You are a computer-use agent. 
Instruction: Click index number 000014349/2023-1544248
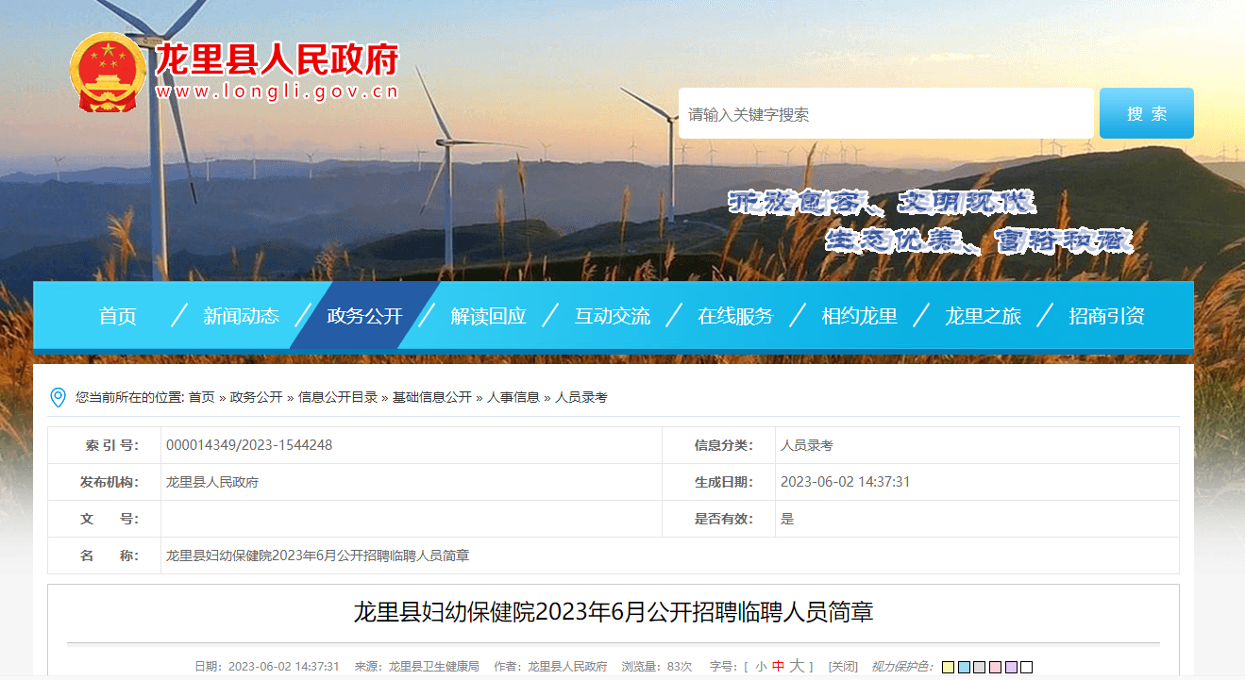point(249,445)
